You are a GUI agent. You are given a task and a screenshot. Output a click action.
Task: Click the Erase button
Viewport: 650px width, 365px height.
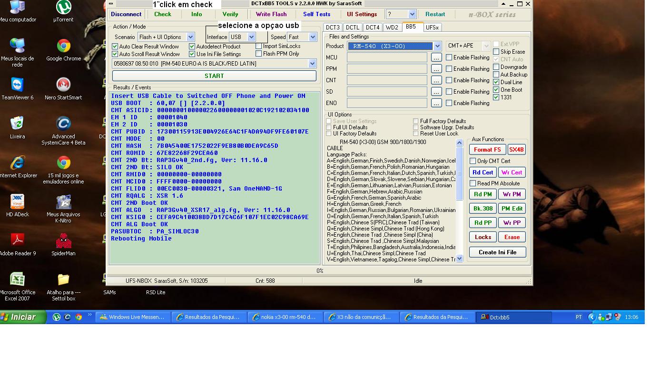tap(512, 237)
